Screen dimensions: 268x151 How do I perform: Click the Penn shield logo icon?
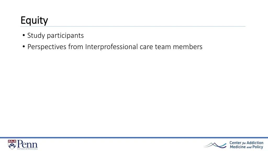(12, 144)
